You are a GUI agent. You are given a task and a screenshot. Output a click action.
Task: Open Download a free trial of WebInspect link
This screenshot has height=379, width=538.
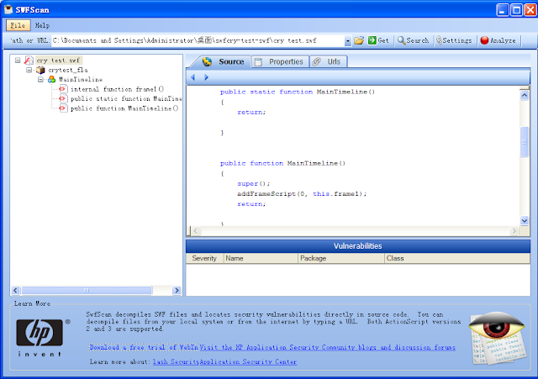pyautogui.click(x=144, y=347)
